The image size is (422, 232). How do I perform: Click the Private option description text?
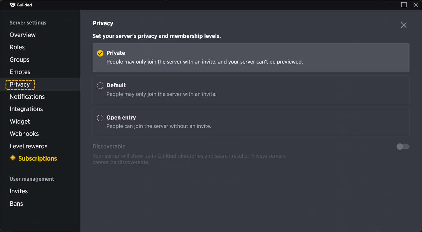click(205, 62)
